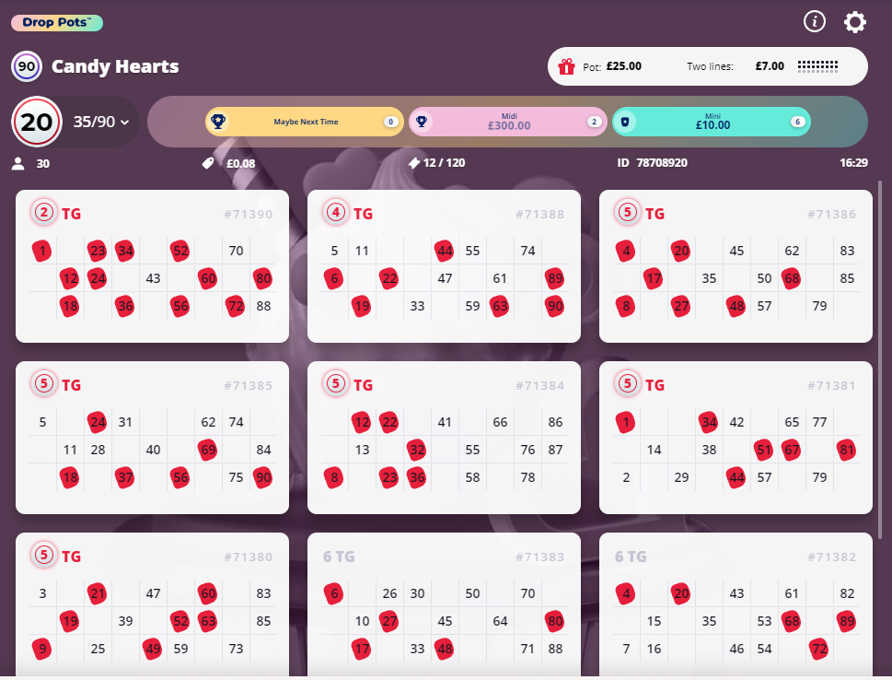Click the Mini jackpot shield icon
892x680 pixels.
[625, 122]
